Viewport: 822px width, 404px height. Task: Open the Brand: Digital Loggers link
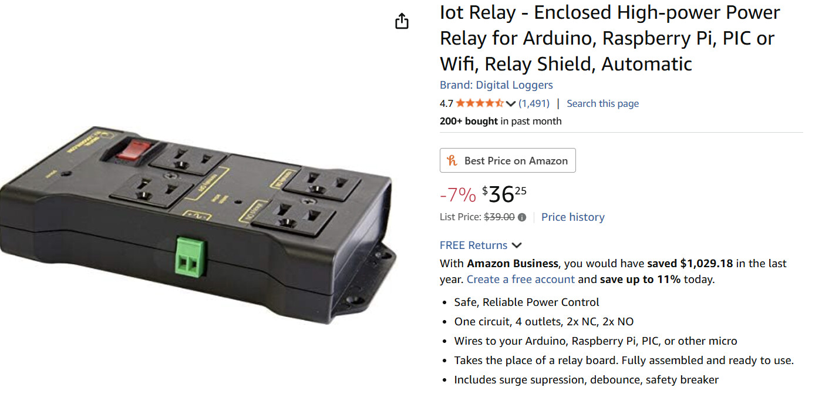pyautogui.click(x=496, y=85)
